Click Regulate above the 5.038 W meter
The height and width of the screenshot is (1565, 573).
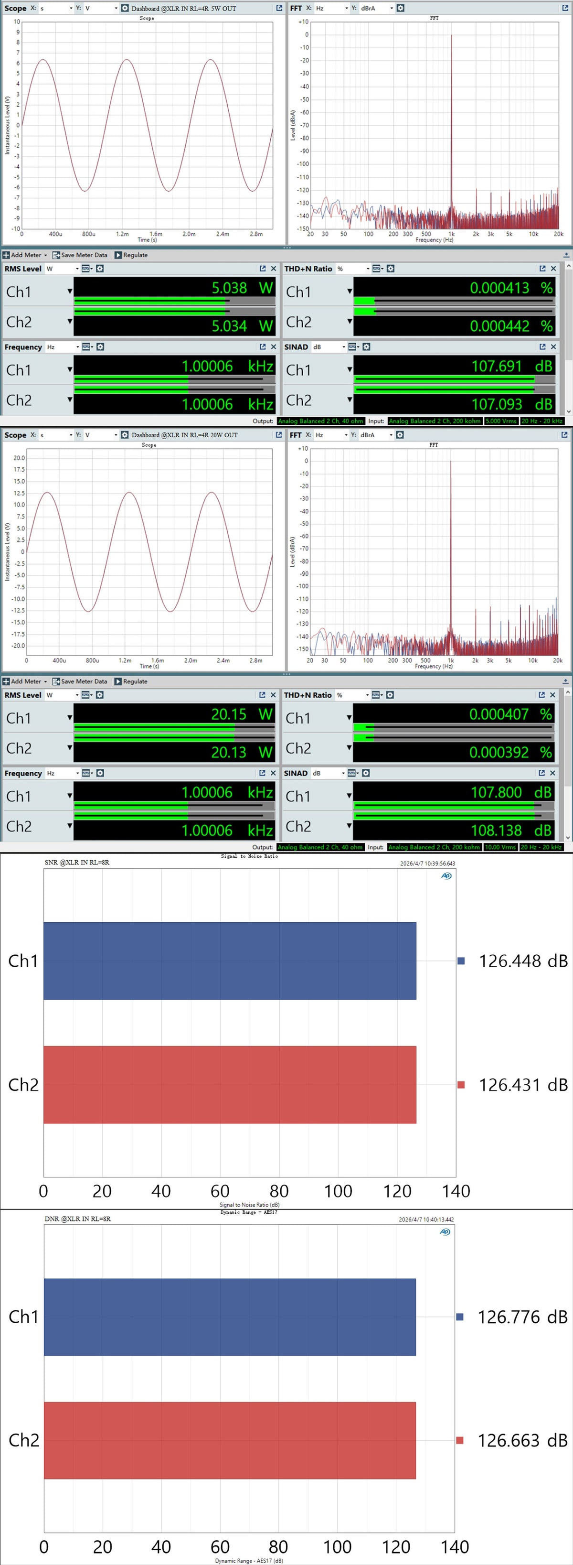131,255
